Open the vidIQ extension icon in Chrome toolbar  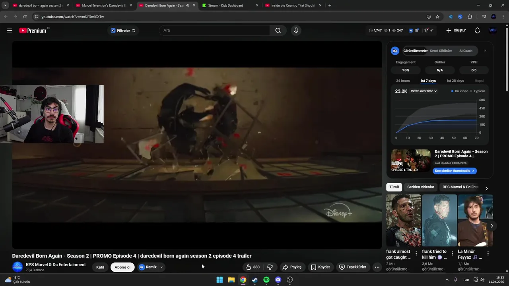[460, 17]
